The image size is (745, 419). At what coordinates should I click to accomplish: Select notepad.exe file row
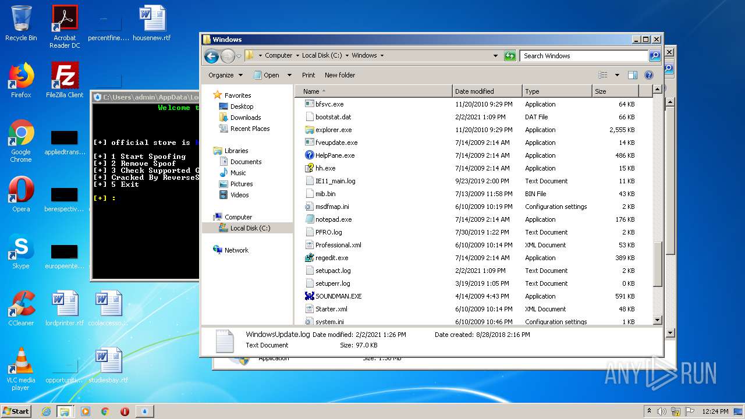(472, 219)
